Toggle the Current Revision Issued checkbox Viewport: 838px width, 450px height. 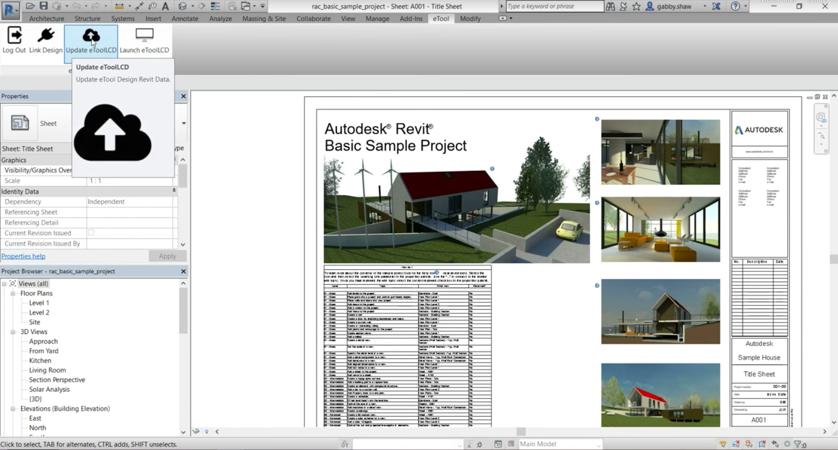coord(91,233)
